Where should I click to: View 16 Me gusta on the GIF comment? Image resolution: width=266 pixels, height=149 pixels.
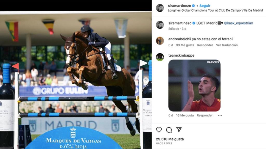pos(185,115)
